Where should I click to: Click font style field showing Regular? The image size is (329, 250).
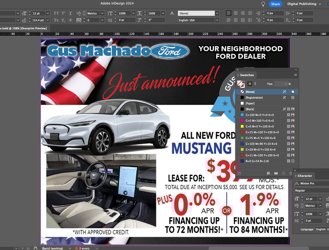[311, 190]
